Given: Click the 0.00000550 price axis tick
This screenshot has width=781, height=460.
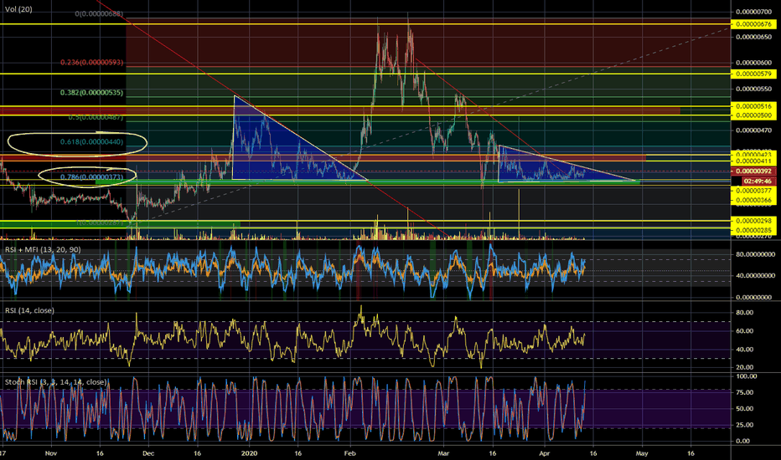Looking at the screenshot, I should pos(753,89).
